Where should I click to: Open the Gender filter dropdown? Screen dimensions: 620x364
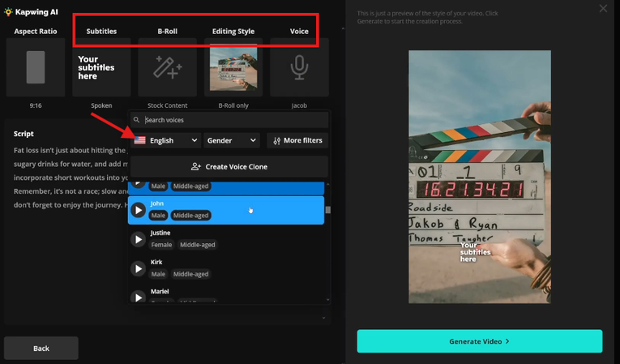(x=232, y=140)
